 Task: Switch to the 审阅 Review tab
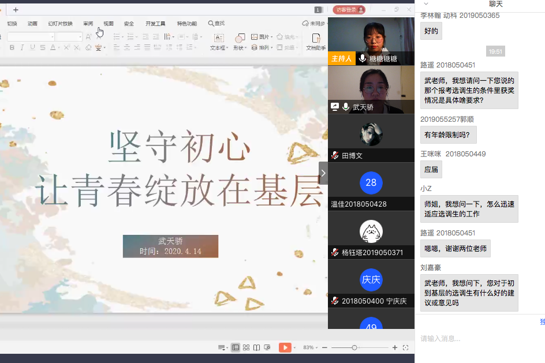87,24
